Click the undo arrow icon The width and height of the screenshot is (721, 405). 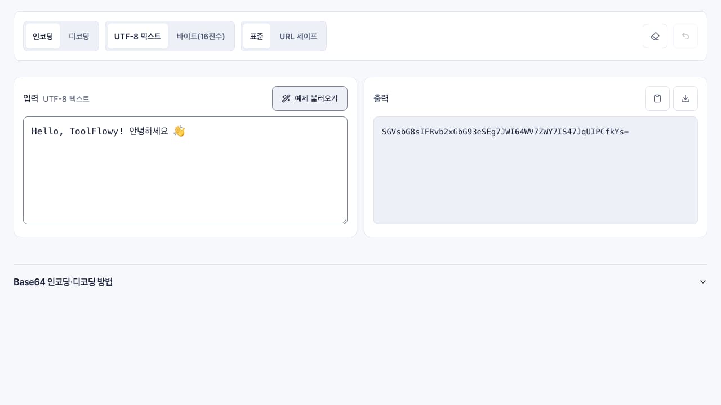pos(686,36)
